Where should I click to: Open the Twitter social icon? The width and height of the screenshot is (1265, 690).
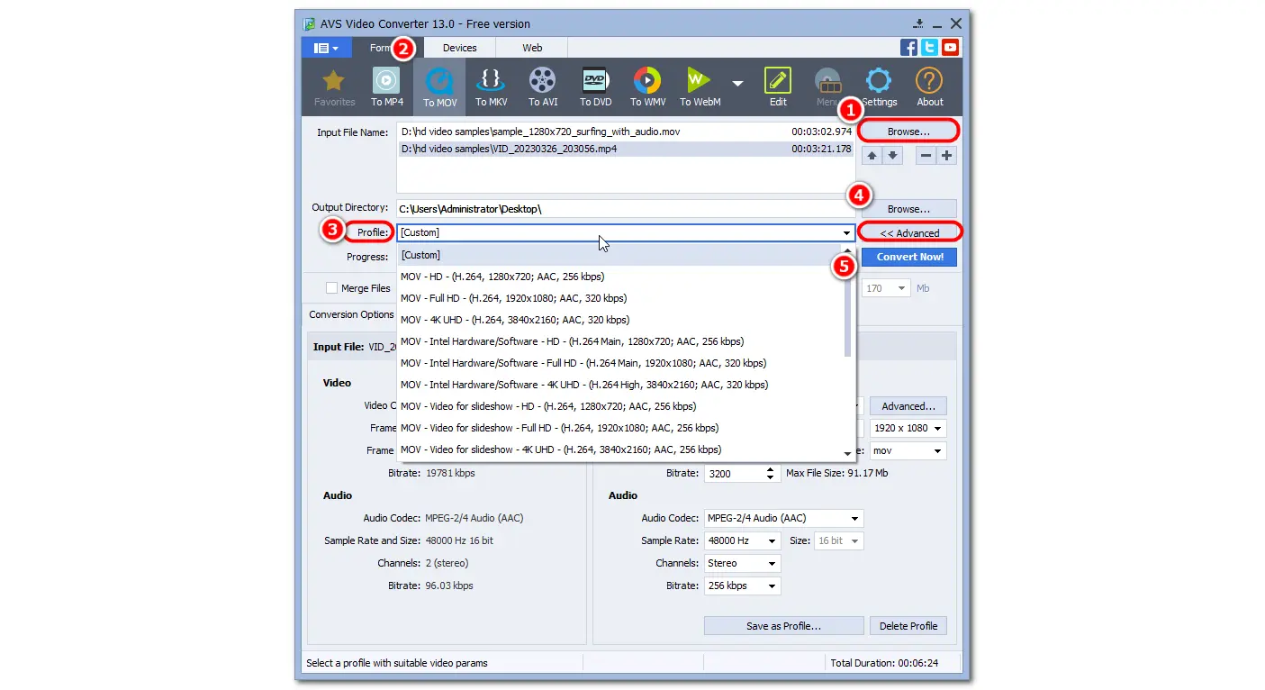(x=929, y=48)
